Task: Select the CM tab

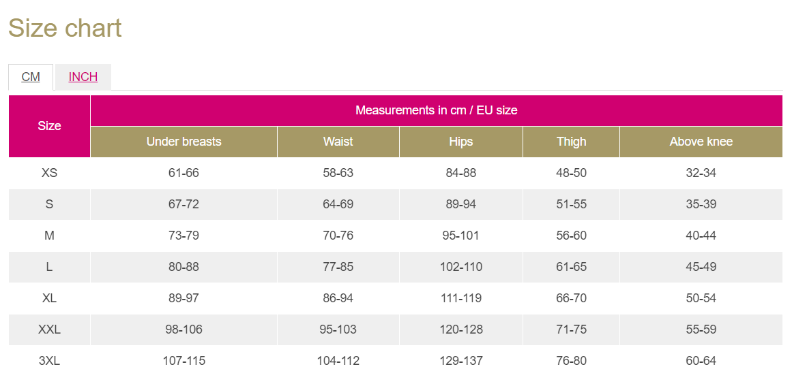Action: (31, 77)
